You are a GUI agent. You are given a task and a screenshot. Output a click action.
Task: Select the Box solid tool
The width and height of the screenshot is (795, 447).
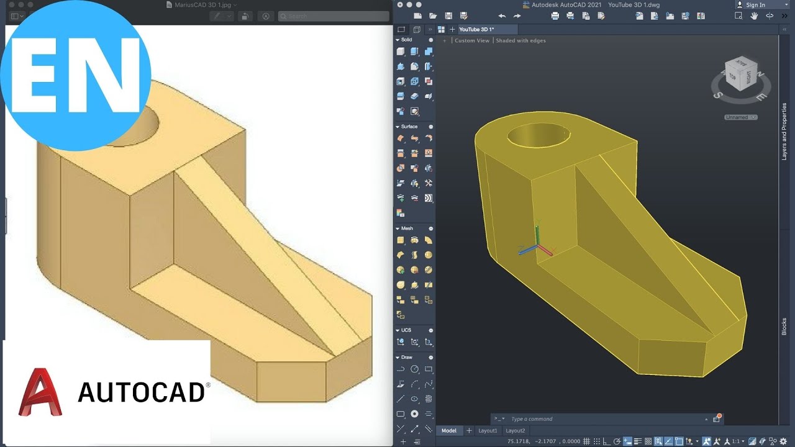[x=400, y=51]
